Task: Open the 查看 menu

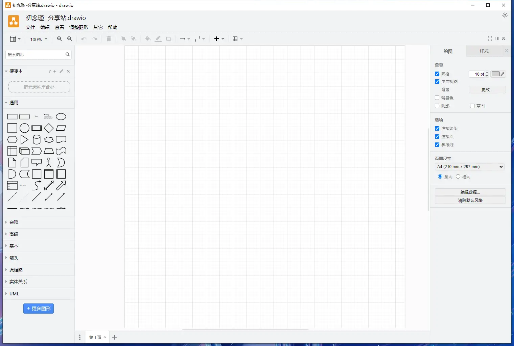Action: tap(60, 27)
